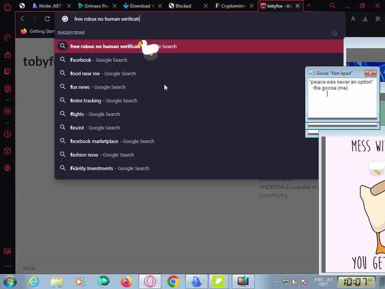The height and width of the screenshot is (289, 385).
Task: Click the Google search engine icon in address bar
Action: click(x=65, y=19)
